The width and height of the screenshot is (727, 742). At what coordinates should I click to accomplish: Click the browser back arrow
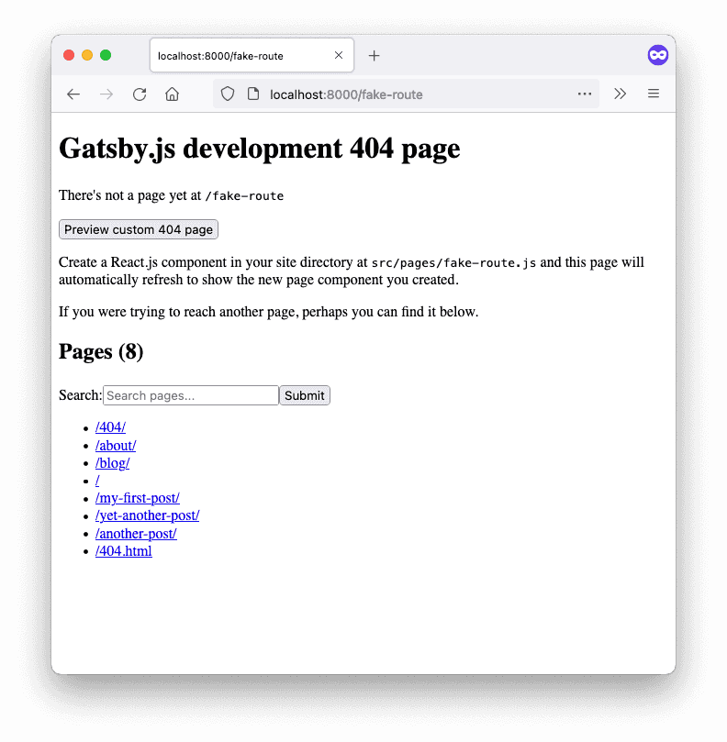(x=73, y=94)
